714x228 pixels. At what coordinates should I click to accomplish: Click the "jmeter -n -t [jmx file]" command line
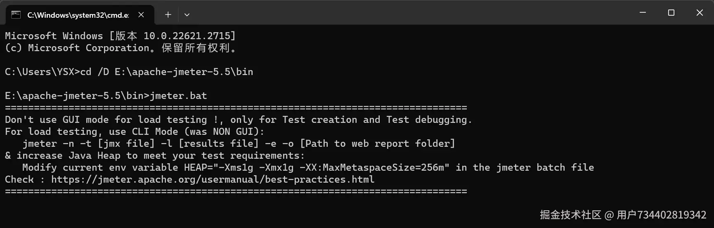239,144
